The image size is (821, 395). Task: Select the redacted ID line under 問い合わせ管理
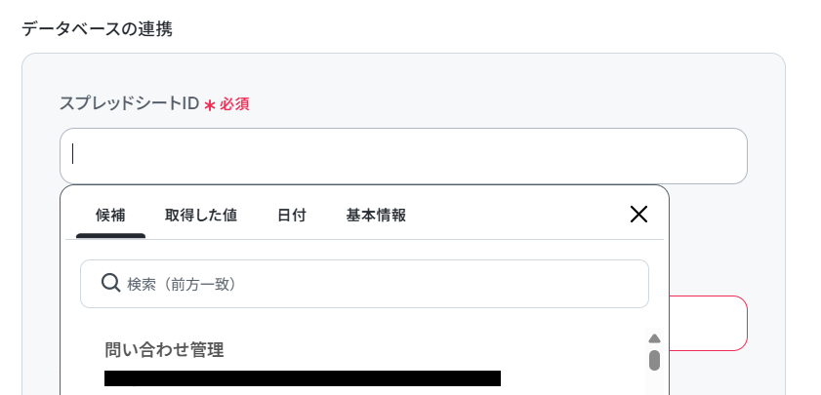point(303,378)
